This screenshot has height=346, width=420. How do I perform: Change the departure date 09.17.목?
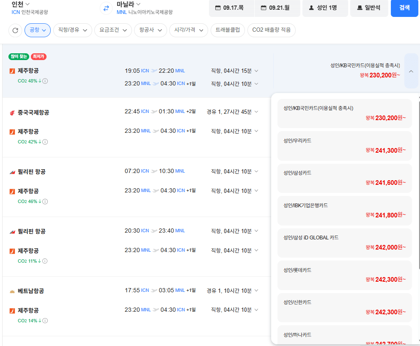click(x=231, y=8)
